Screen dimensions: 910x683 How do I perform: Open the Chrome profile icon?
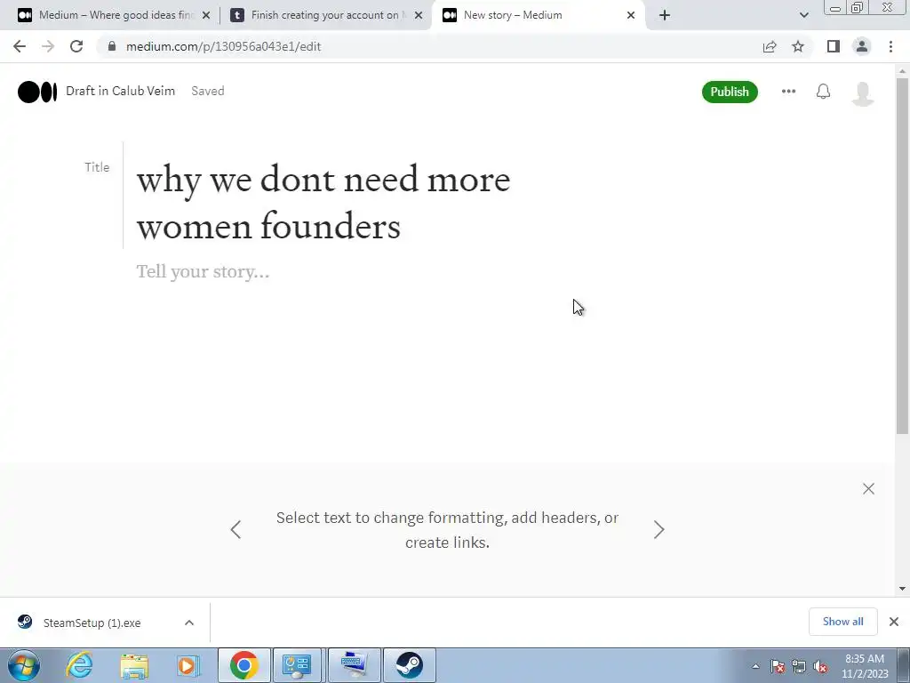coord(862,46)
